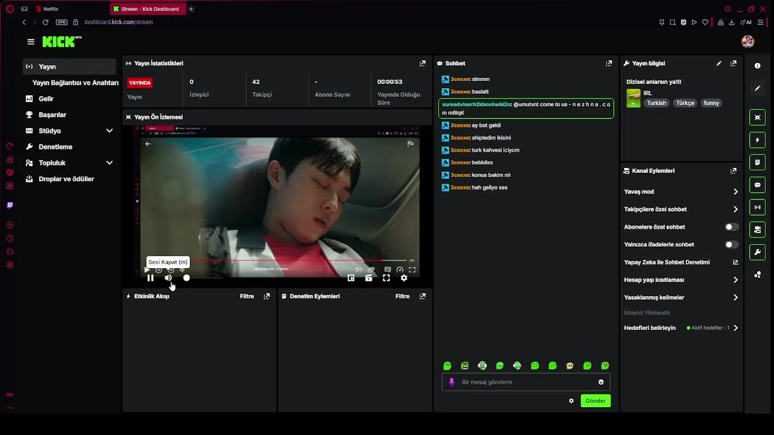Expand the Topluluk menu chevron

(109, 163)
